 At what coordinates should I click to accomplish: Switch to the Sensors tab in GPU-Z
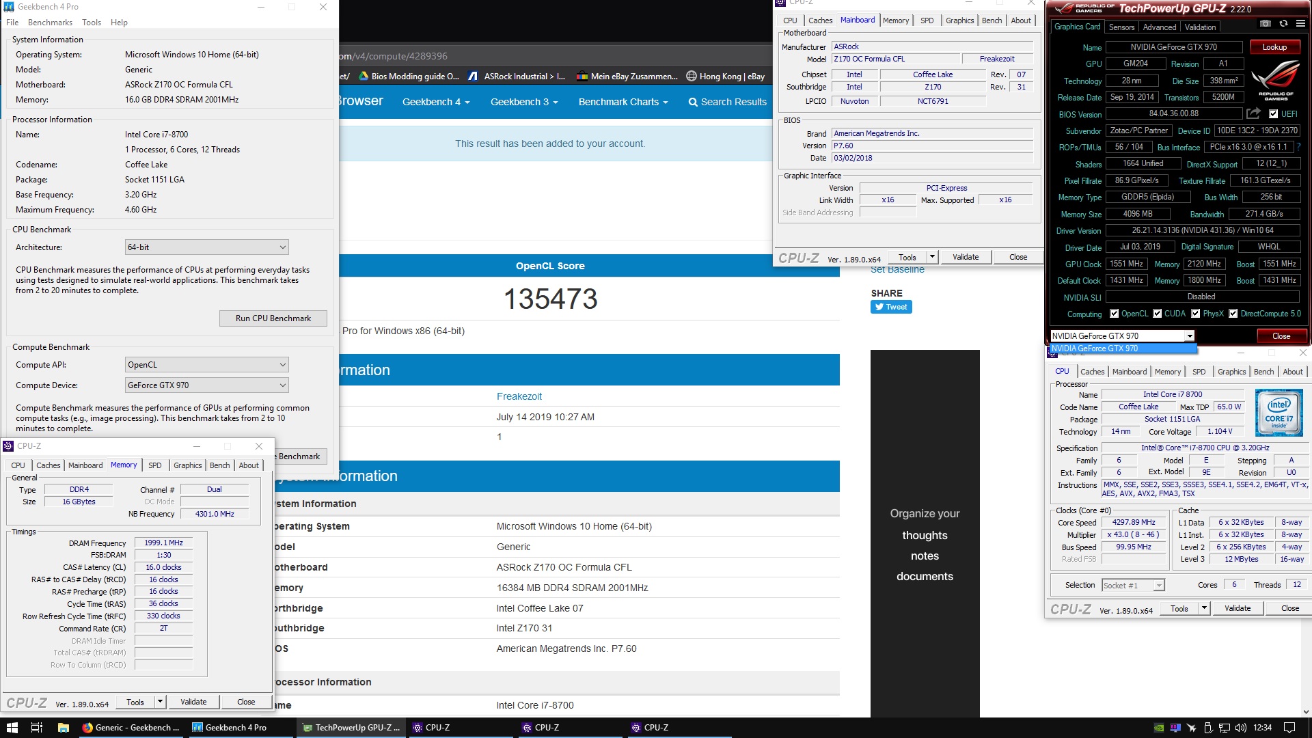click(1121, 27)
